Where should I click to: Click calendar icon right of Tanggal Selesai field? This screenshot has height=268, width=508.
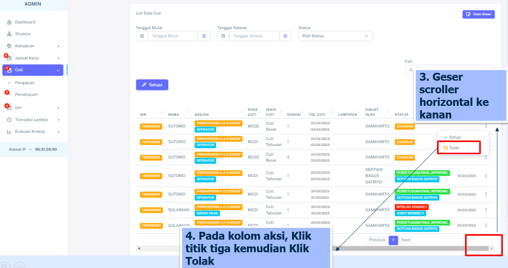[x=285, y=36]
